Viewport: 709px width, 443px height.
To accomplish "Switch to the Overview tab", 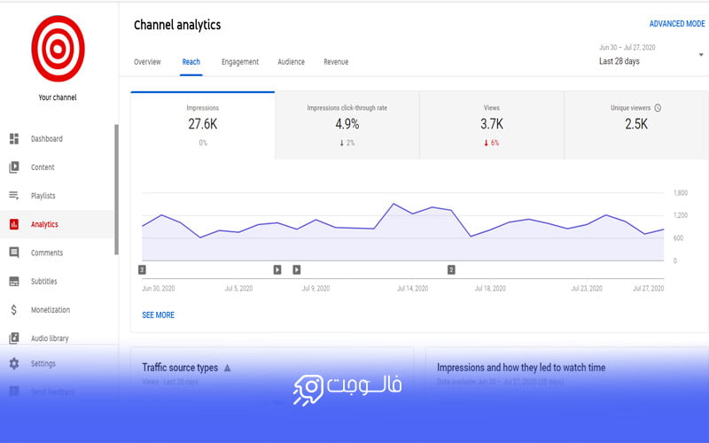I will click(147, 62).
